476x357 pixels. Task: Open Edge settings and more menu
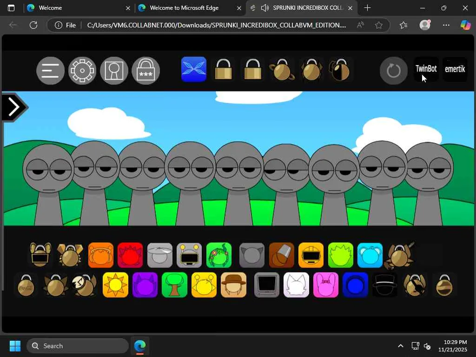coord(446,25)
